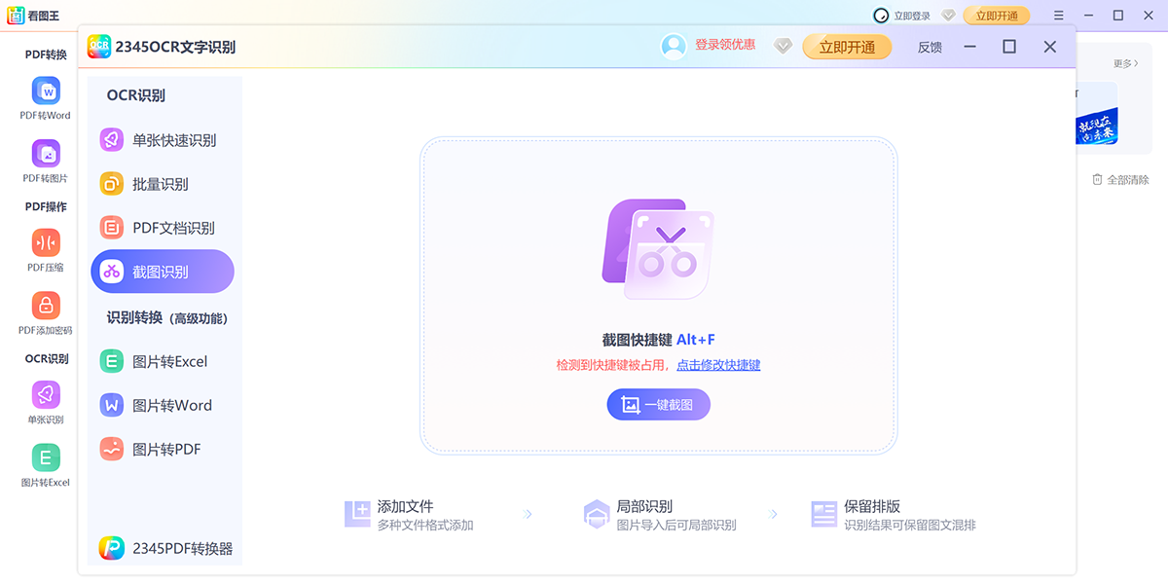Expand the 添加文件 step chevron
Viewport: 1168px width, 584px height.
coord(529,514)
